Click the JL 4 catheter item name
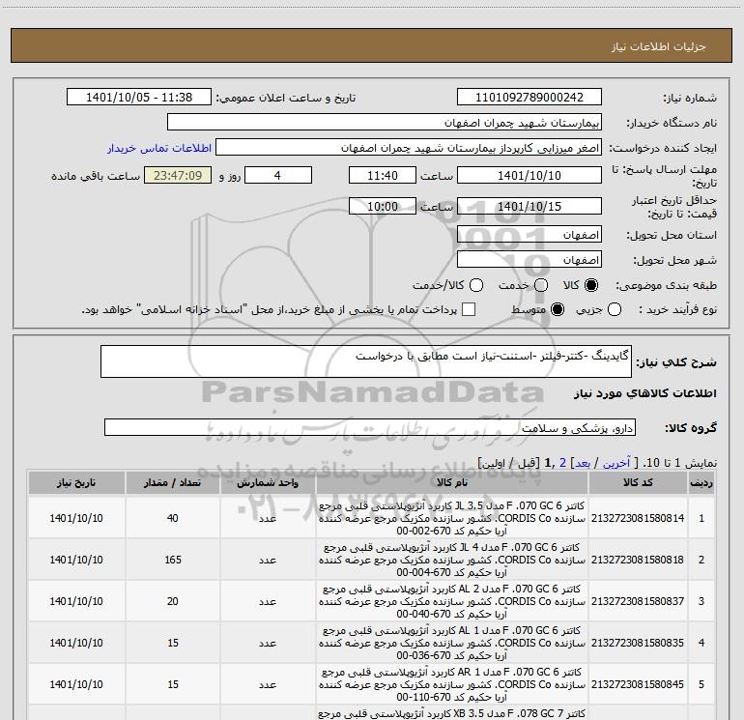744x720 pixels. [x=452, y=560]
